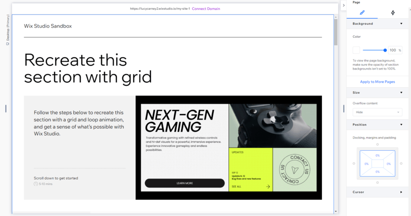This screenshot has width=411, height=216.
Task: Open the Design tab with the brush icon
Action: point(362,13)
